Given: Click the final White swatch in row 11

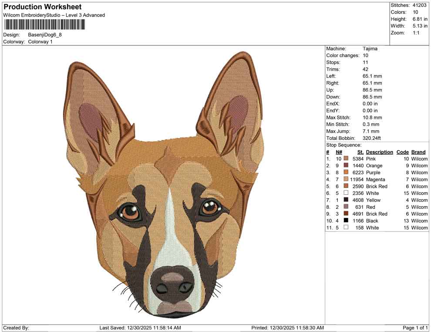Looking at the screenshot, I should [346, 227].
